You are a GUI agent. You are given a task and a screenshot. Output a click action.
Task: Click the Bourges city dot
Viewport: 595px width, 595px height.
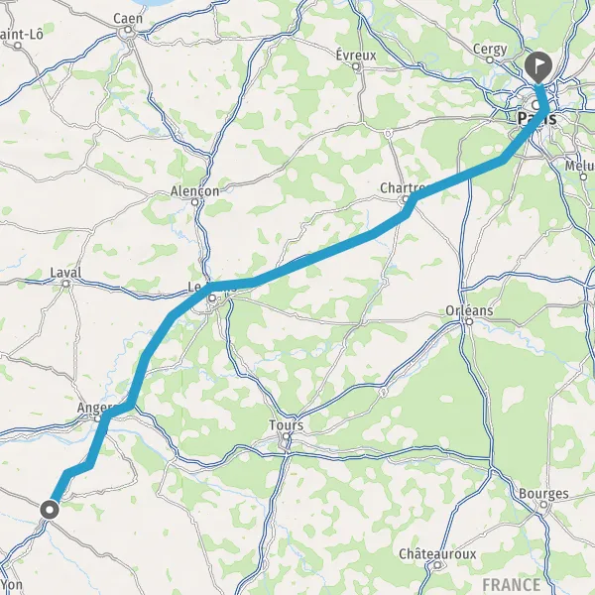coord(543,505)
